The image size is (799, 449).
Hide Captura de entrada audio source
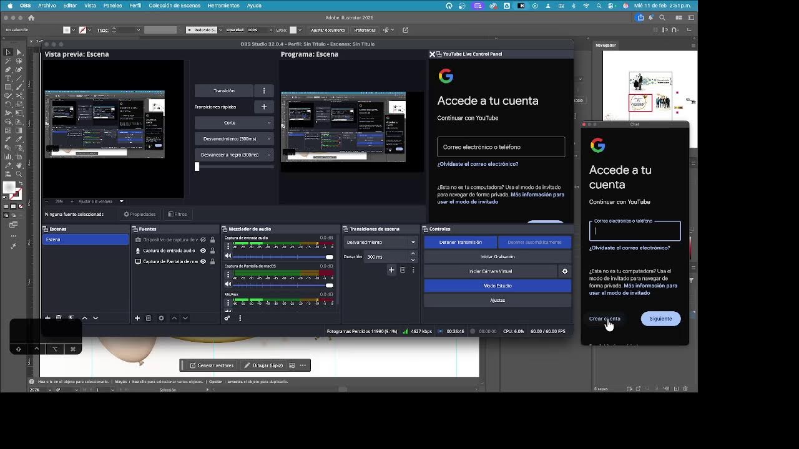pyautogui.click(x=203, y=251)
